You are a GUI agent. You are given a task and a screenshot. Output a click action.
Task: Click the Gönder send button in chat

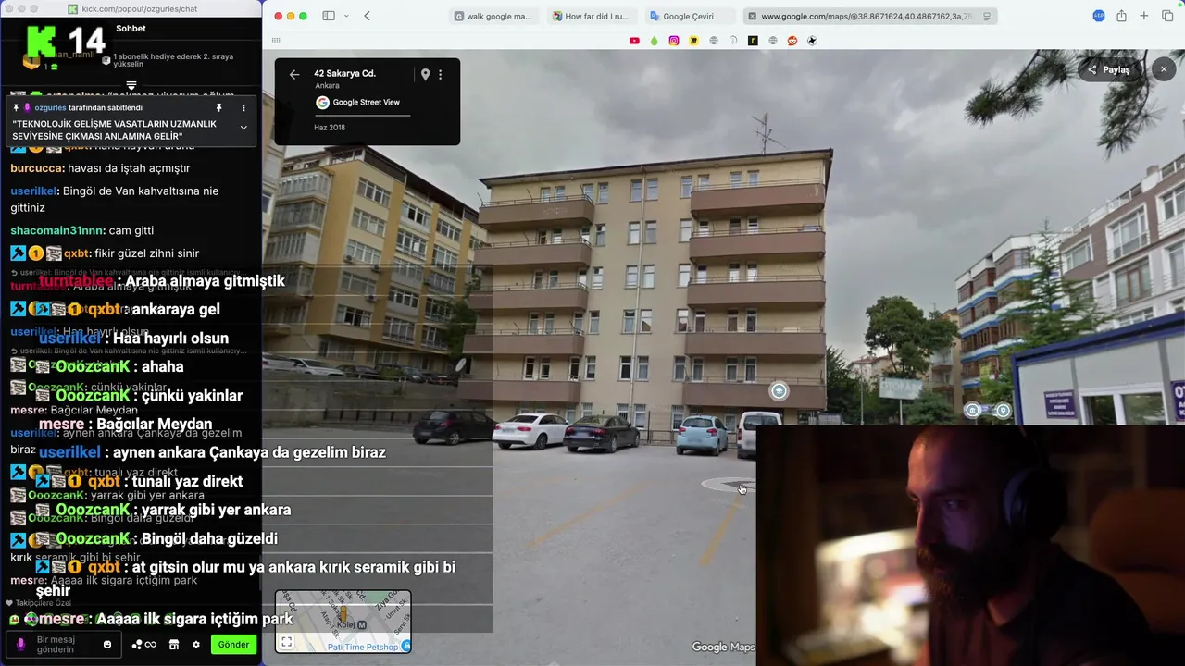click(233, 645)
